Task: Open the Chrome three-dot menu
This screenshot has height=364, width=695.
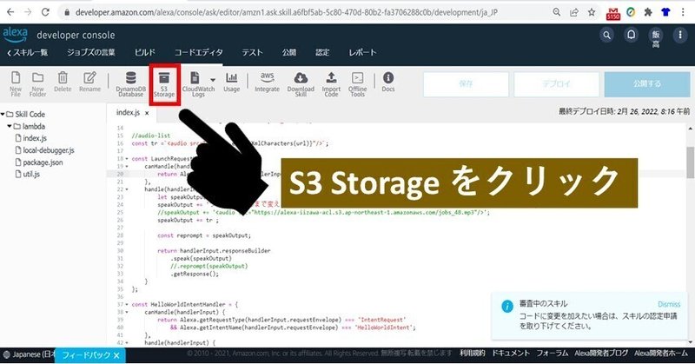Action: (x=683, y=12)
